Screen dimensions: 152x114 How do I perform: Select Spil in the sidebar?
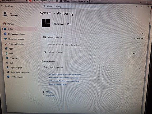pos(11,63)
